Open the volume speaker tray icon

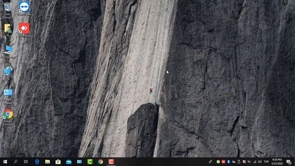[260, 162]
